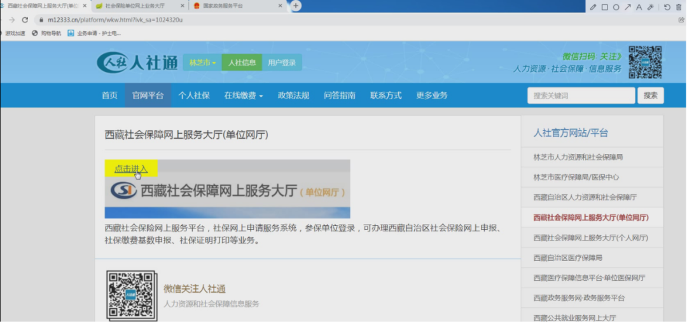The width and height of the screenshot is (687, 322).
Task: Click the 微信关注人社通 heading text
Action: pos(195,289)
